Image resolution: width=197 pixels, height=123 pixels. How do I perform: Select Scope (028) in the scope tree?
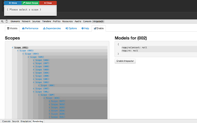(x=58, y=104)
